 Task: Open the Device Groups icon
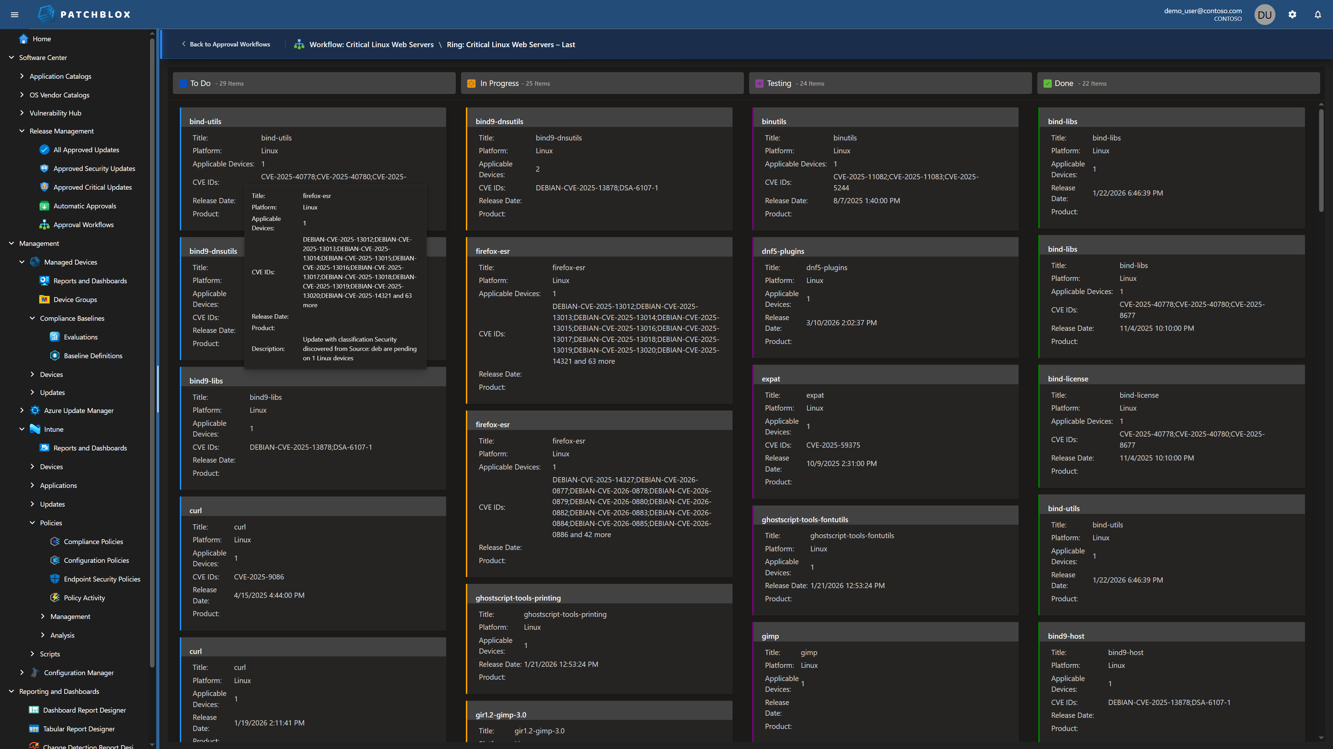44,299
